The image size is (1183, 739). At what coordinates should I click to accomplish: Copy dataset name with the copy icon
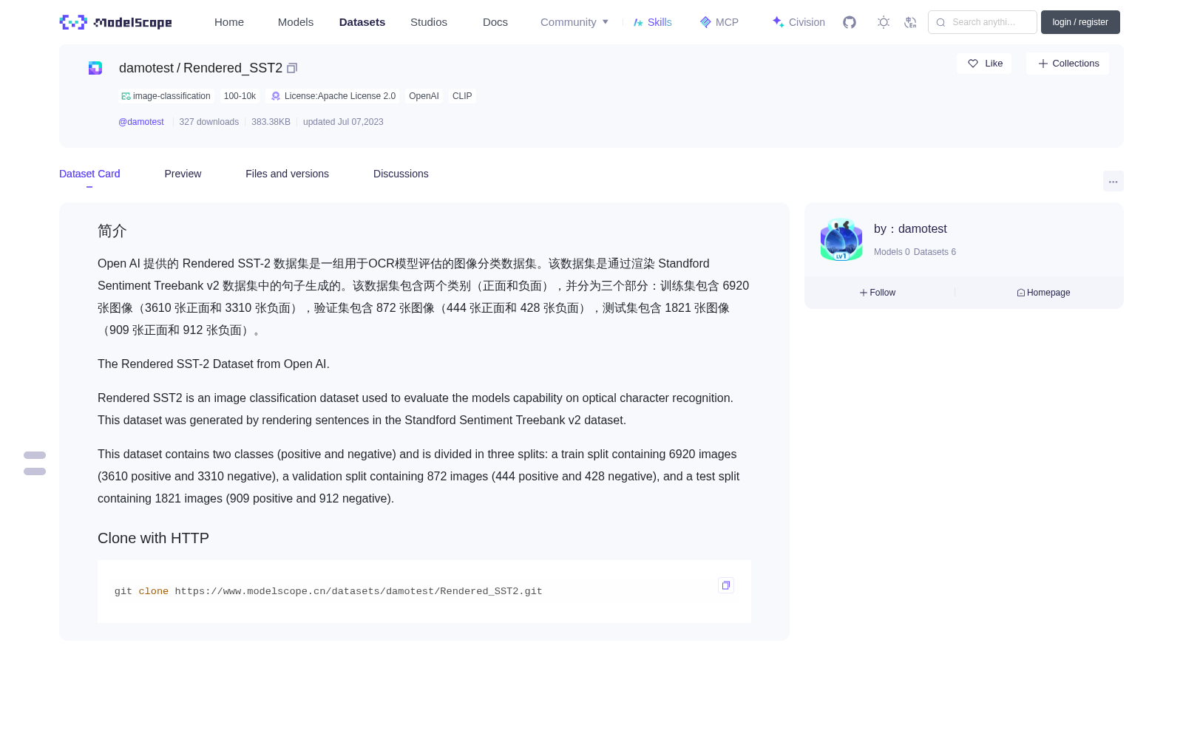[x=292, y=68]
